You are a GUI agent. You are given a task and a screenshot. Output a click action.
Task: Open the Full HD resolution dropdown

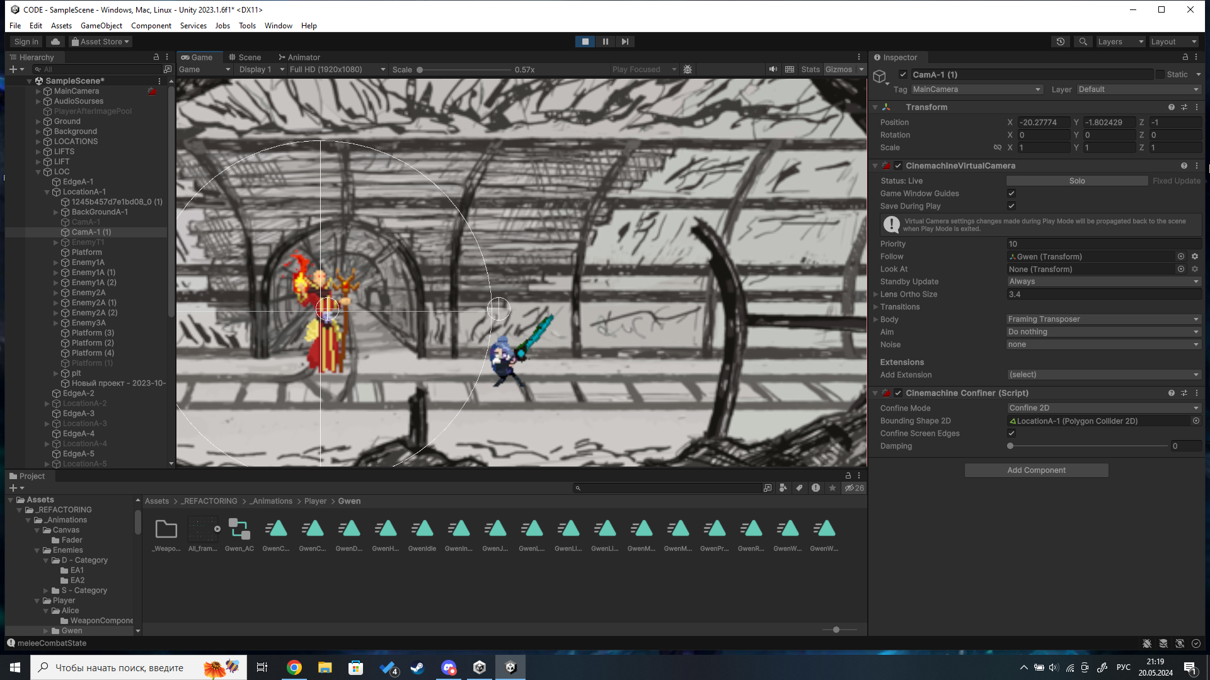point(337,69)
